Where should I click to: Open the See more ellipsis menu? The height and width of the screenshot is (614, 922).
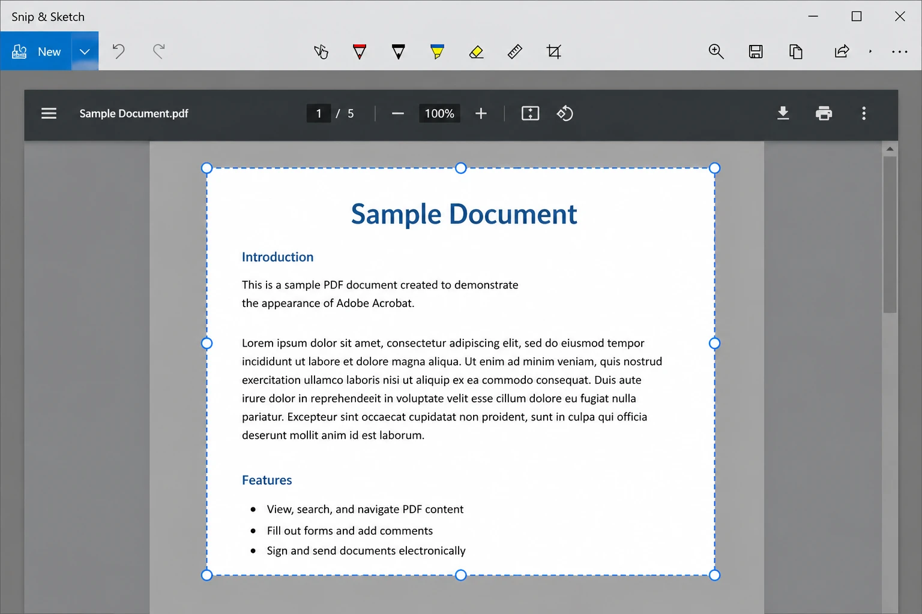(x=900, y=52)
